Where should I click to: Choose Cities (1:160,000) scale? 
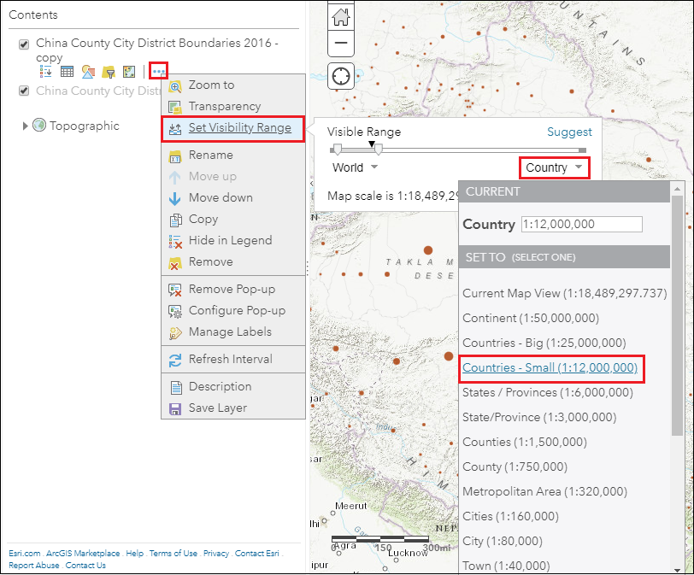click(x=510, y=516)
